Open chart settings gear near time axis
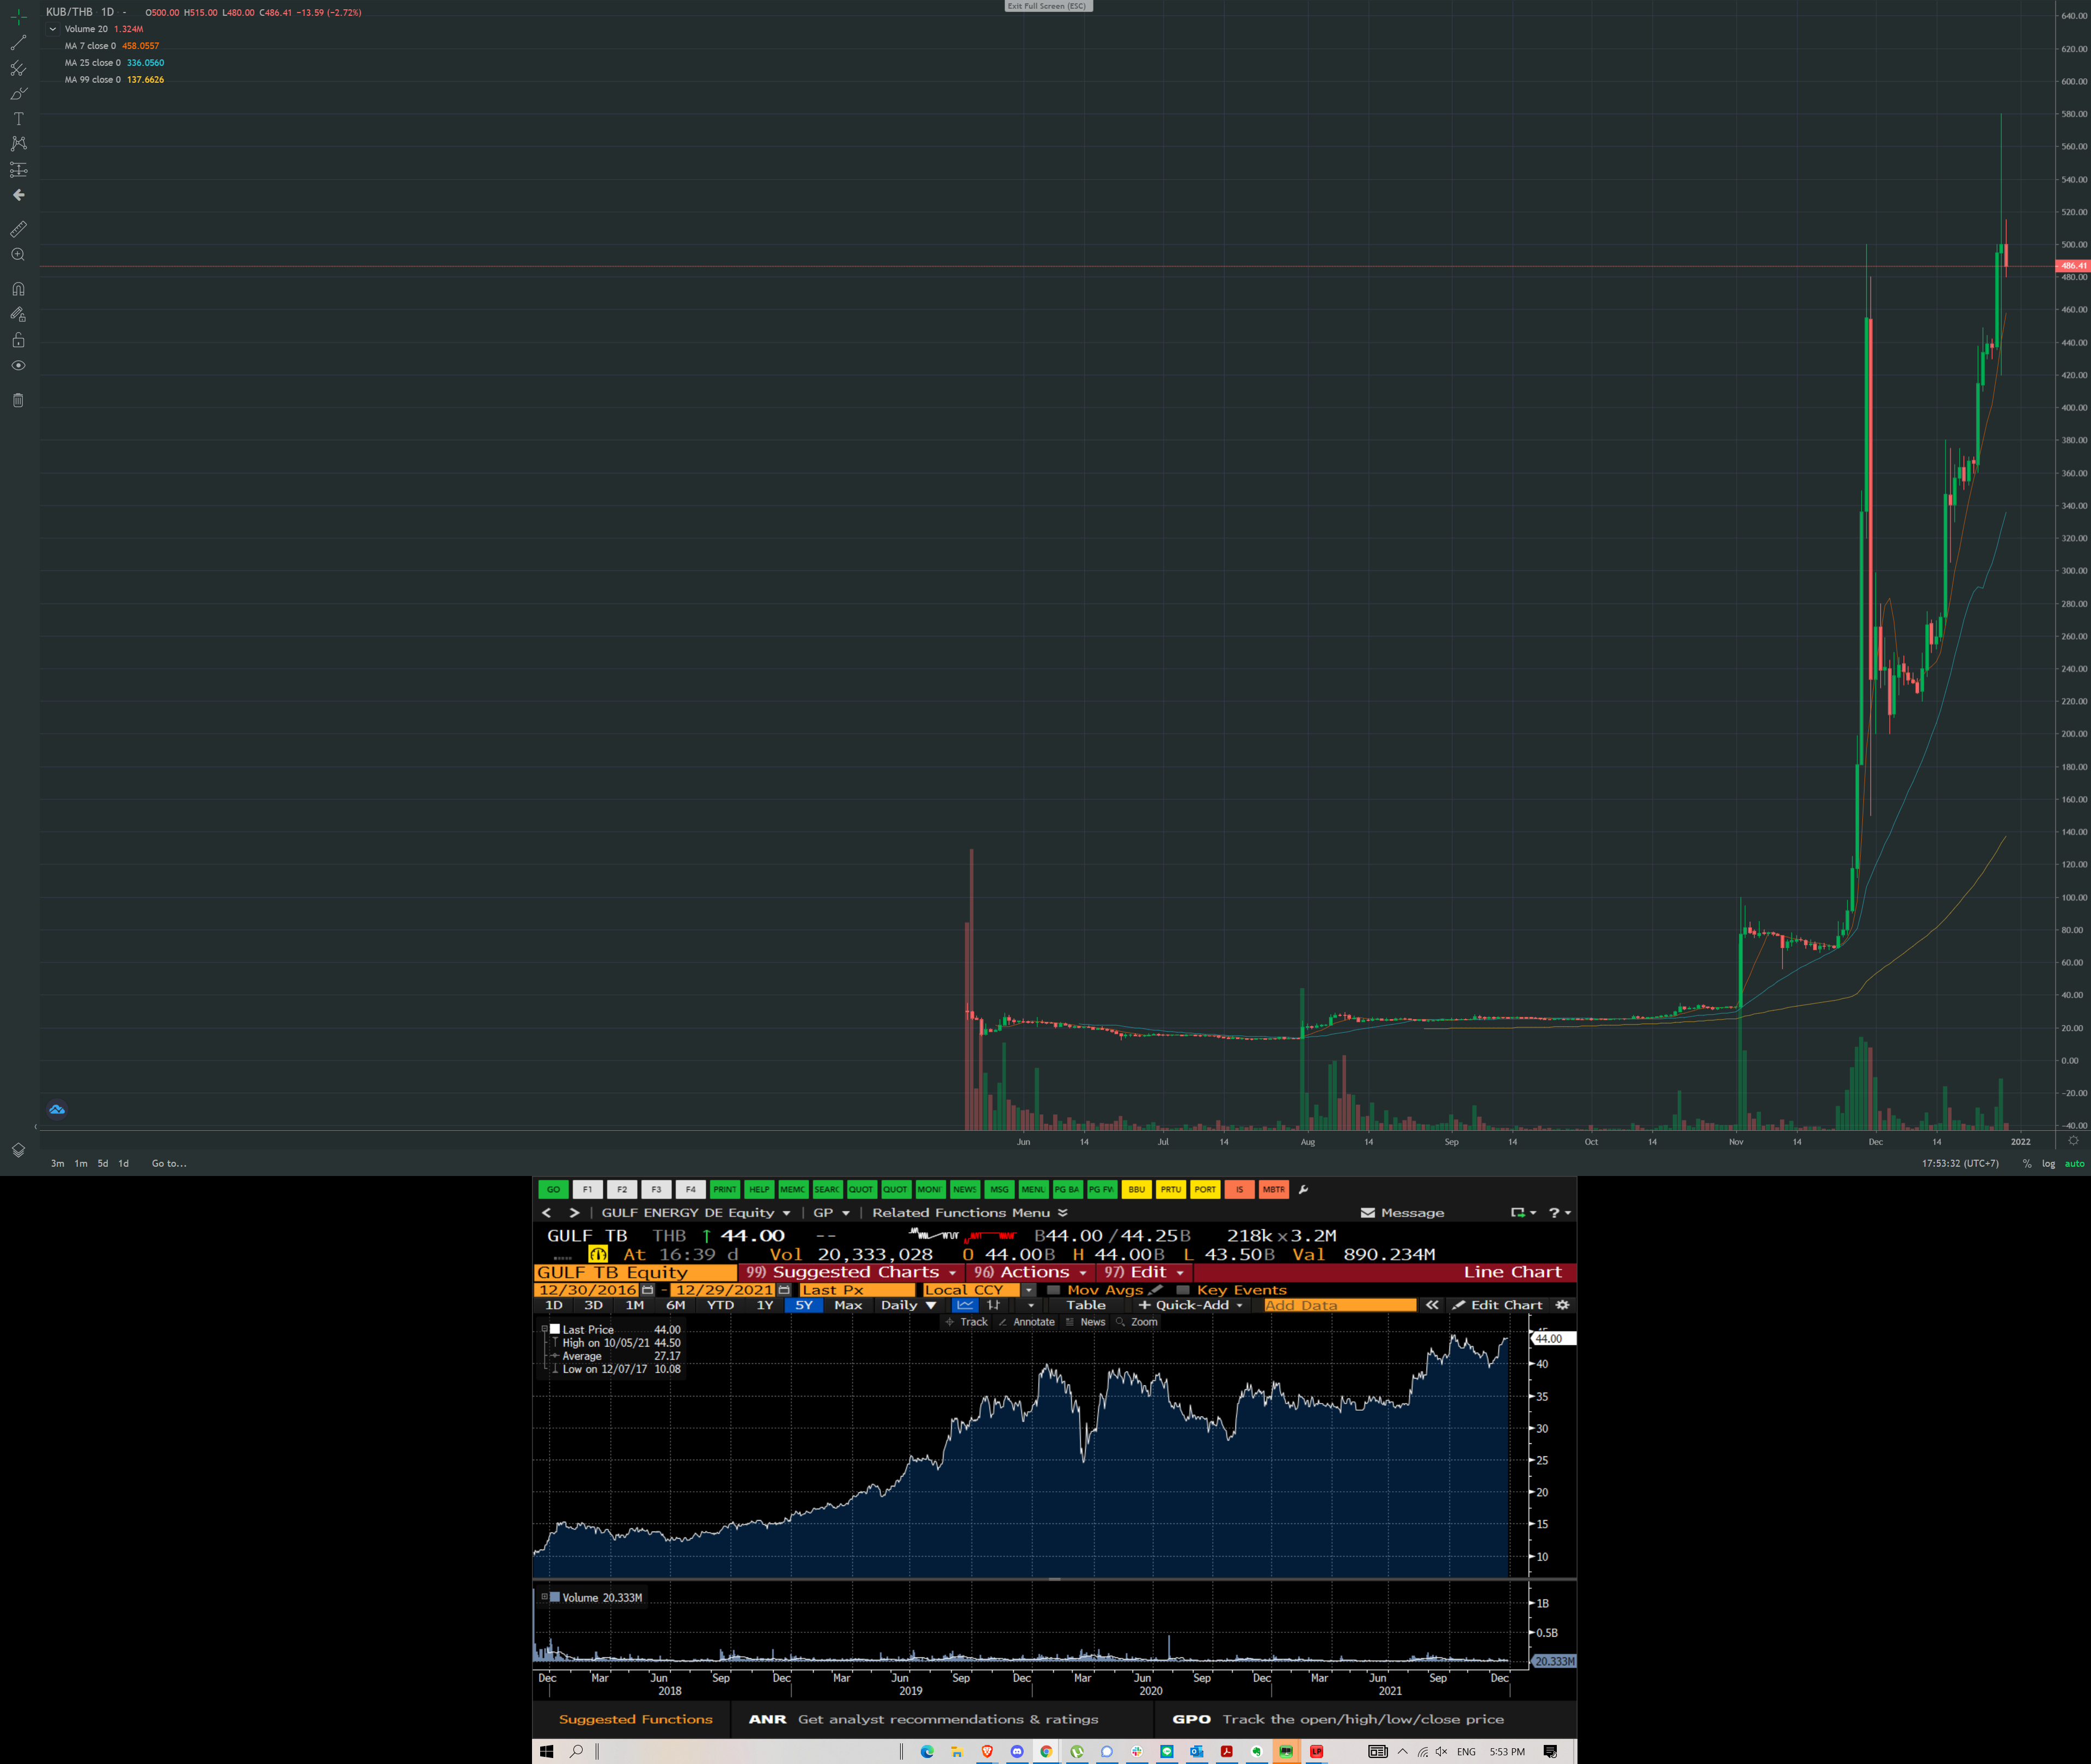 point(2073,1141)
